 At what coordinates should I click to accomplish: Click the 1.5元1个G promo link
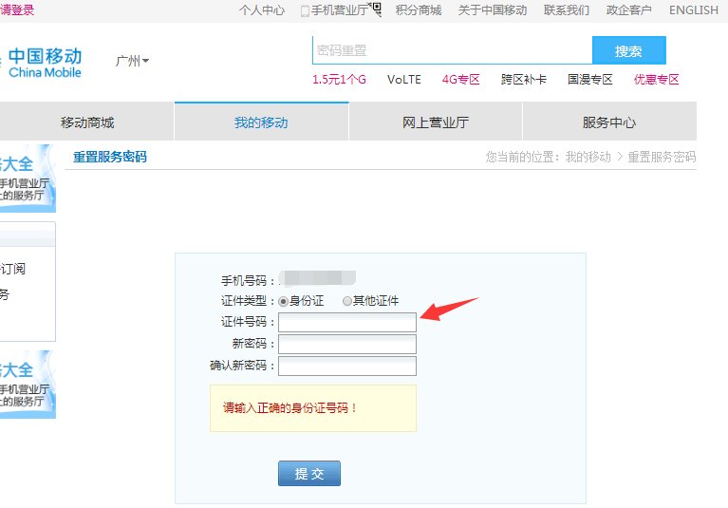click(x=340, y=80)
